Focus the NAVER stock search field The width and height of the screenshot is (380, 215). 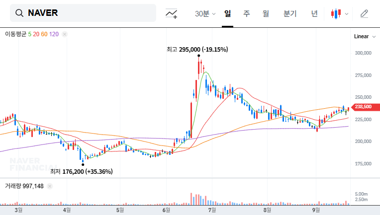tap(83, 13)
